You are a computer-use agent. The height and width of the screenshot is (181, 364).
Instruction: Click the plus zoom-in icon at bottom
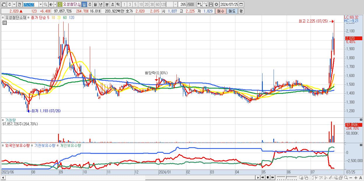tap(356, 178)
